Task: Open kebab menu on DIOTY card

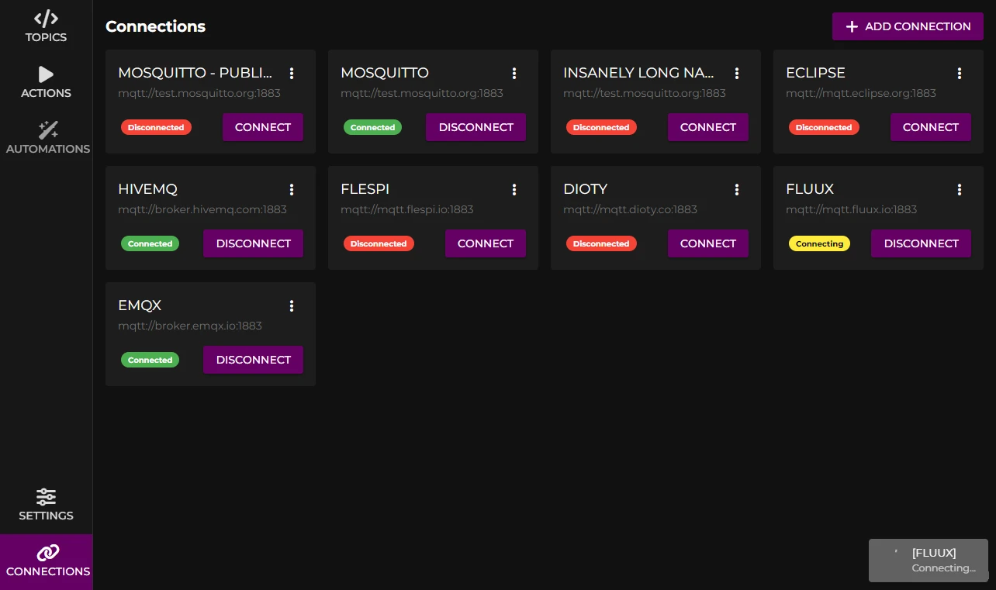Action: pyautogui.click(x=737, y=189)
